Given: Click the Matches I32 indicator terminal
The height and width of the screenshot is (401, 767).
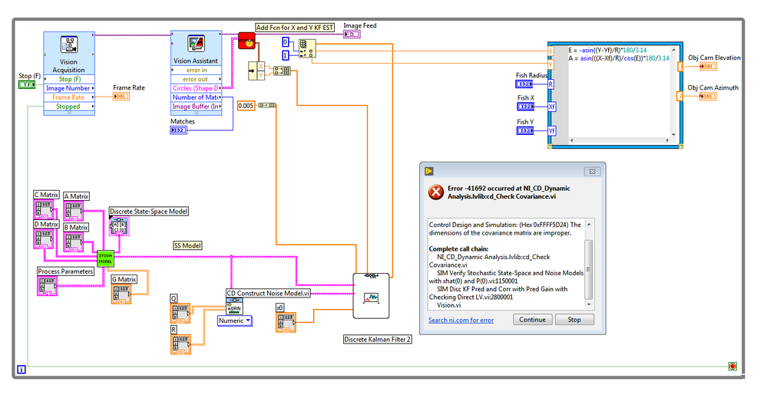Looking at the screenshot, I should pyautogui.click(x=179, y=130).
